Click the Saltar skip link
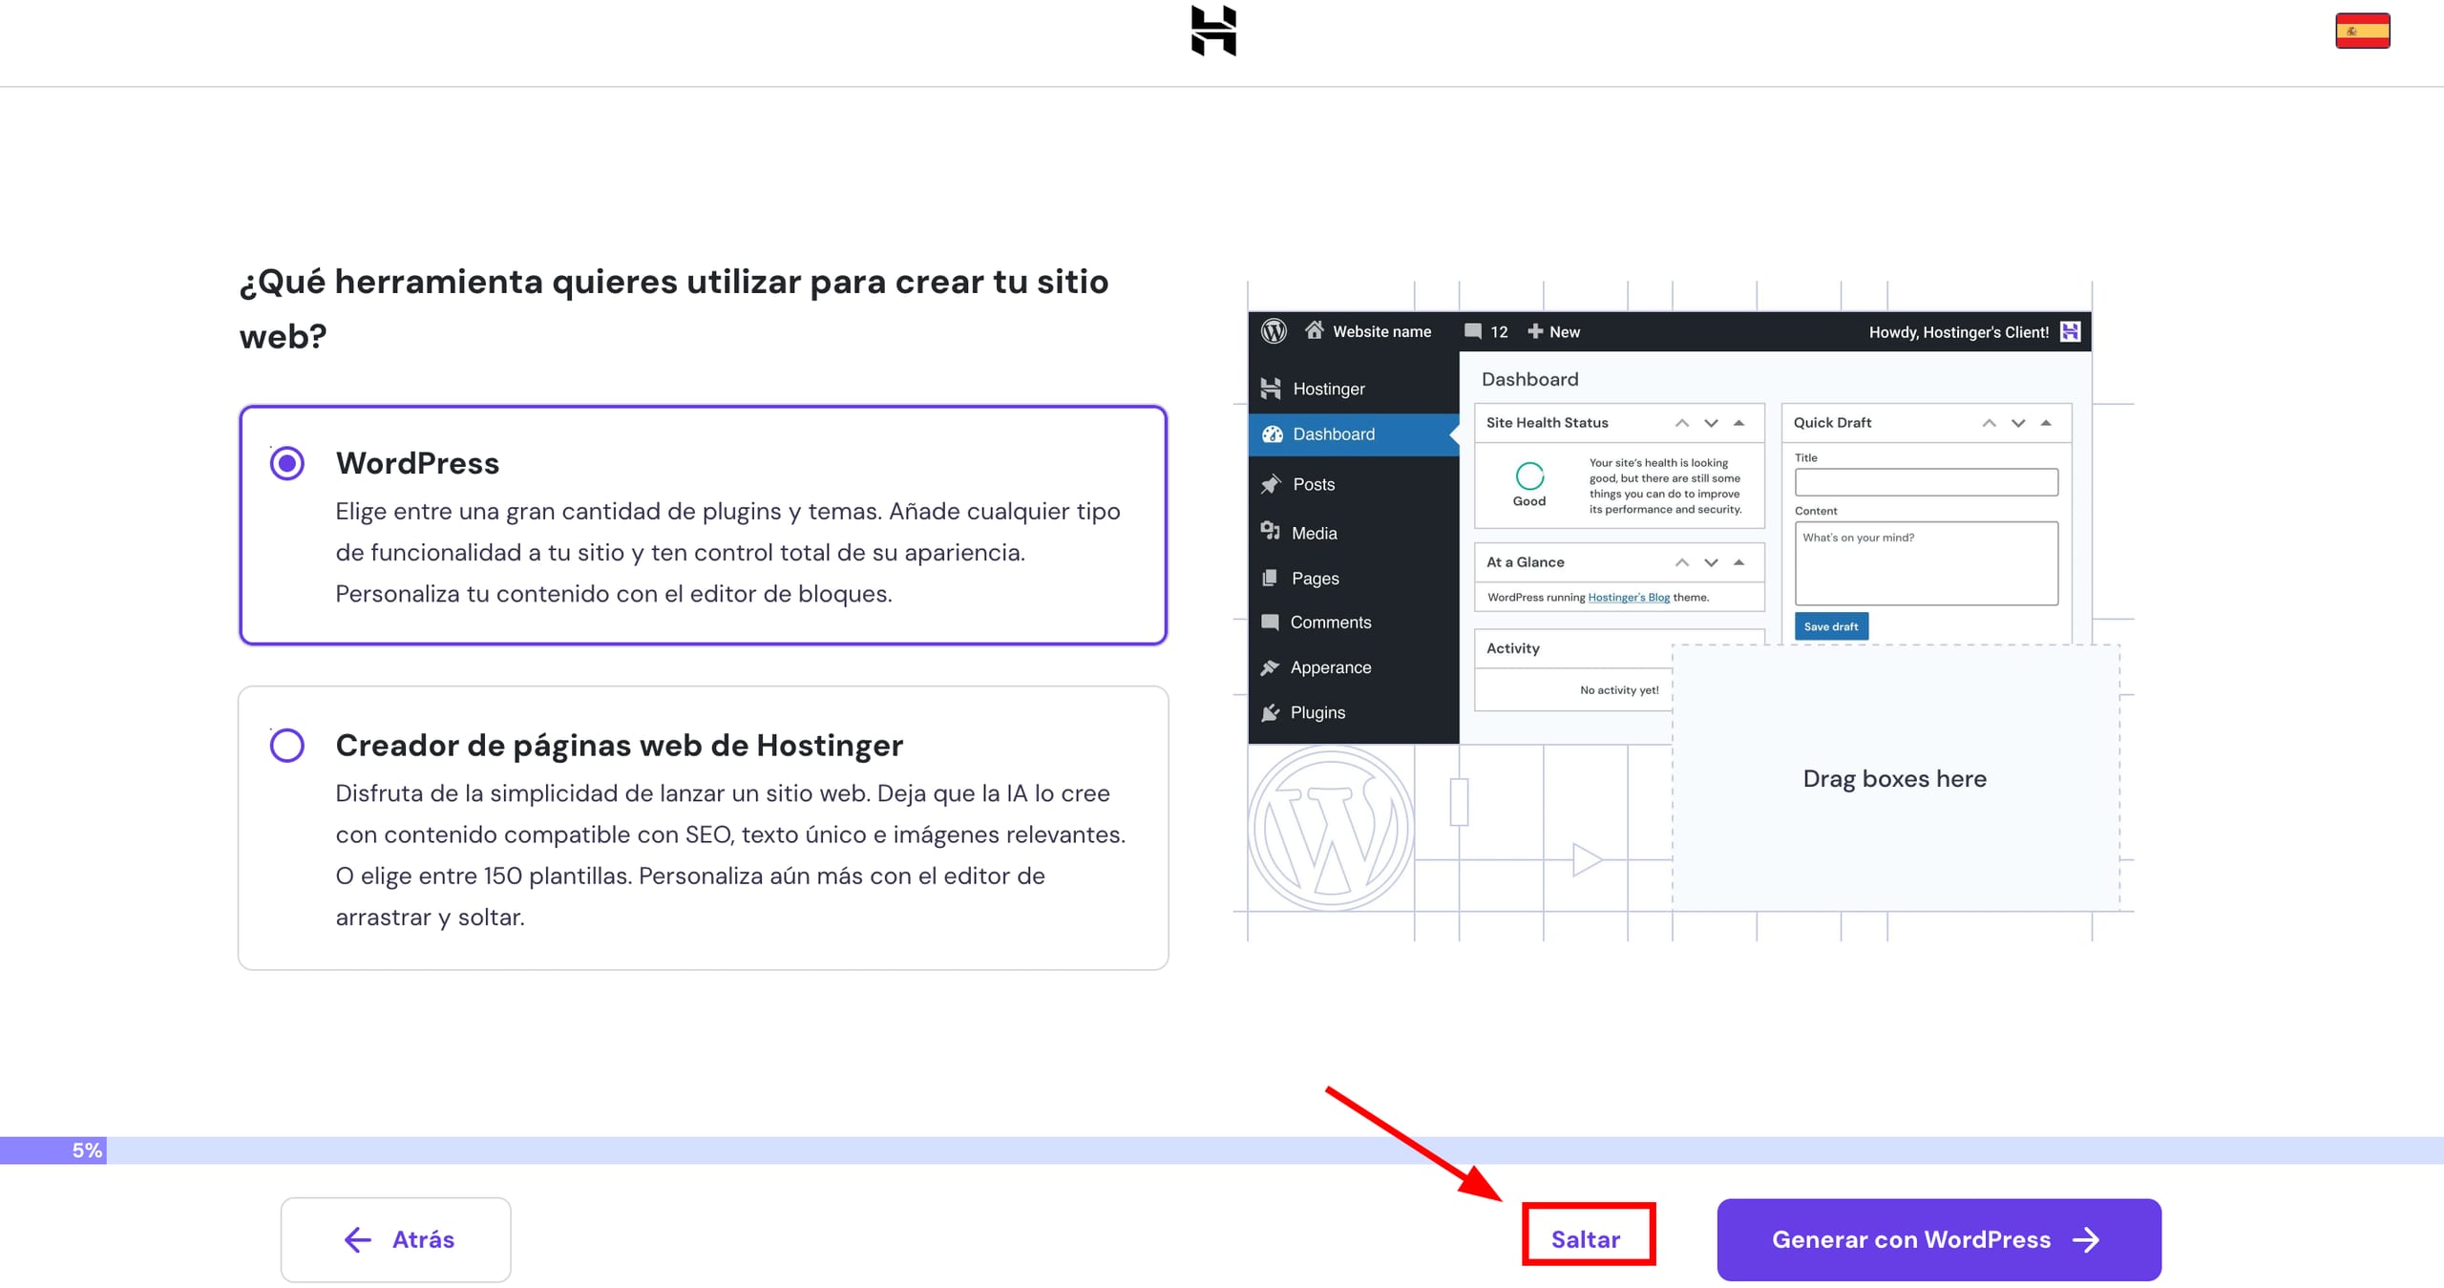 click(x=1586, y=1238)
